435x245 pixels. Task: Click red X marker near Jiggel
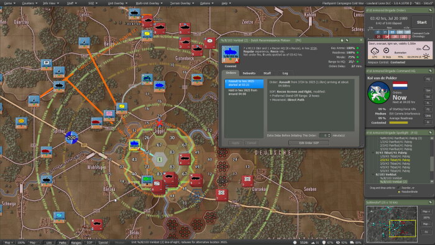click(159, 122)
